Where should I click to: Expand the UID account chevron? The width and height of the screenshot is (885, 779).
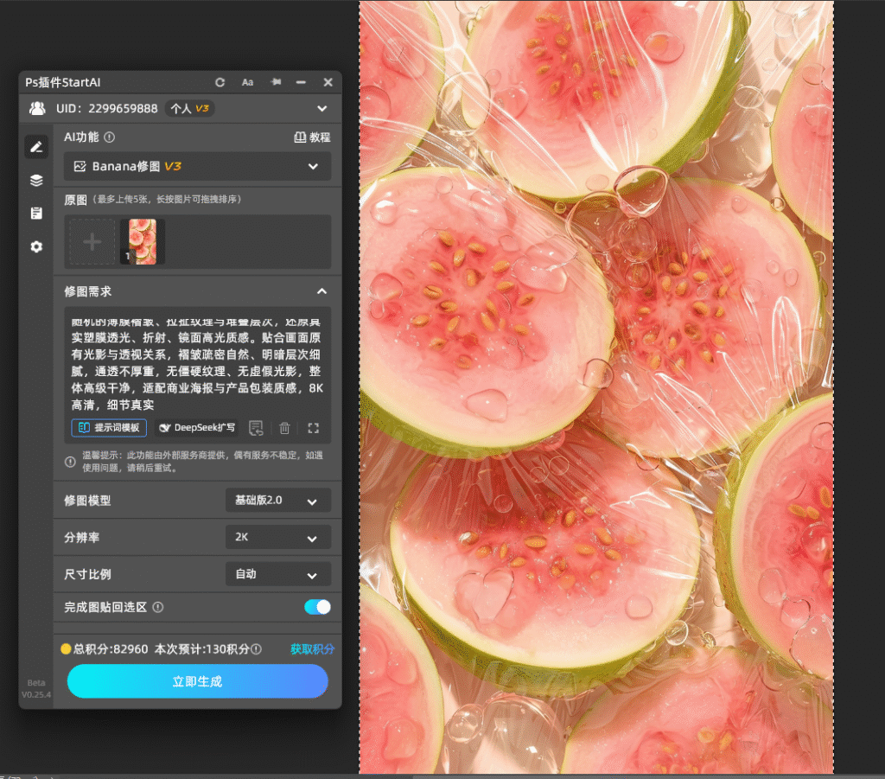click(x=322, y=108)
